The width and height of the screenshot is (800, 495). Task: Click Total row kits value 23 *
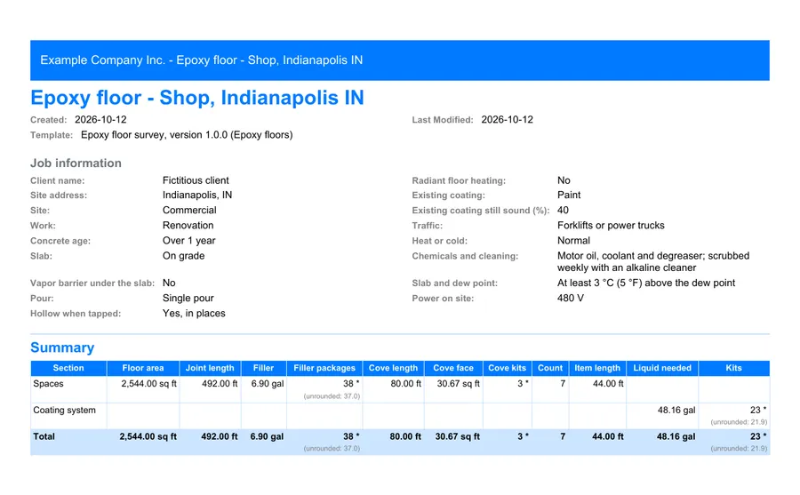[758, 436]
